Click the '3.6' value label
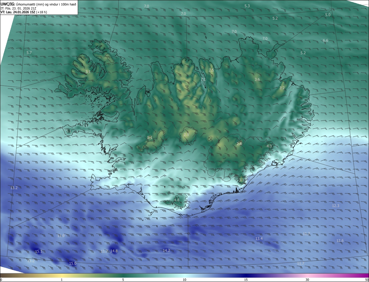369x282 pixels. tap(257, 80)
